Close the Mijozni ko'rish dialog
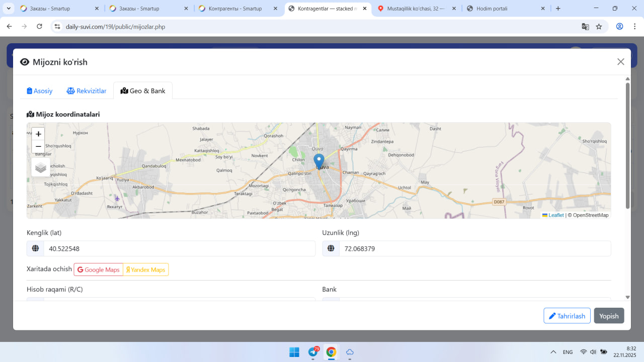Image resolution: width=644 pixels, height=362 pixels. point(620,62)
